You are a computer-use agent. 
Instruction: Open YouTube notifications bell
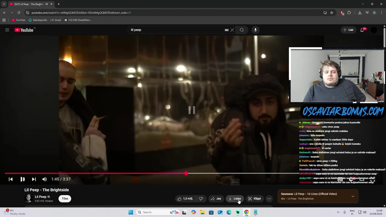(x=362, y=30)
